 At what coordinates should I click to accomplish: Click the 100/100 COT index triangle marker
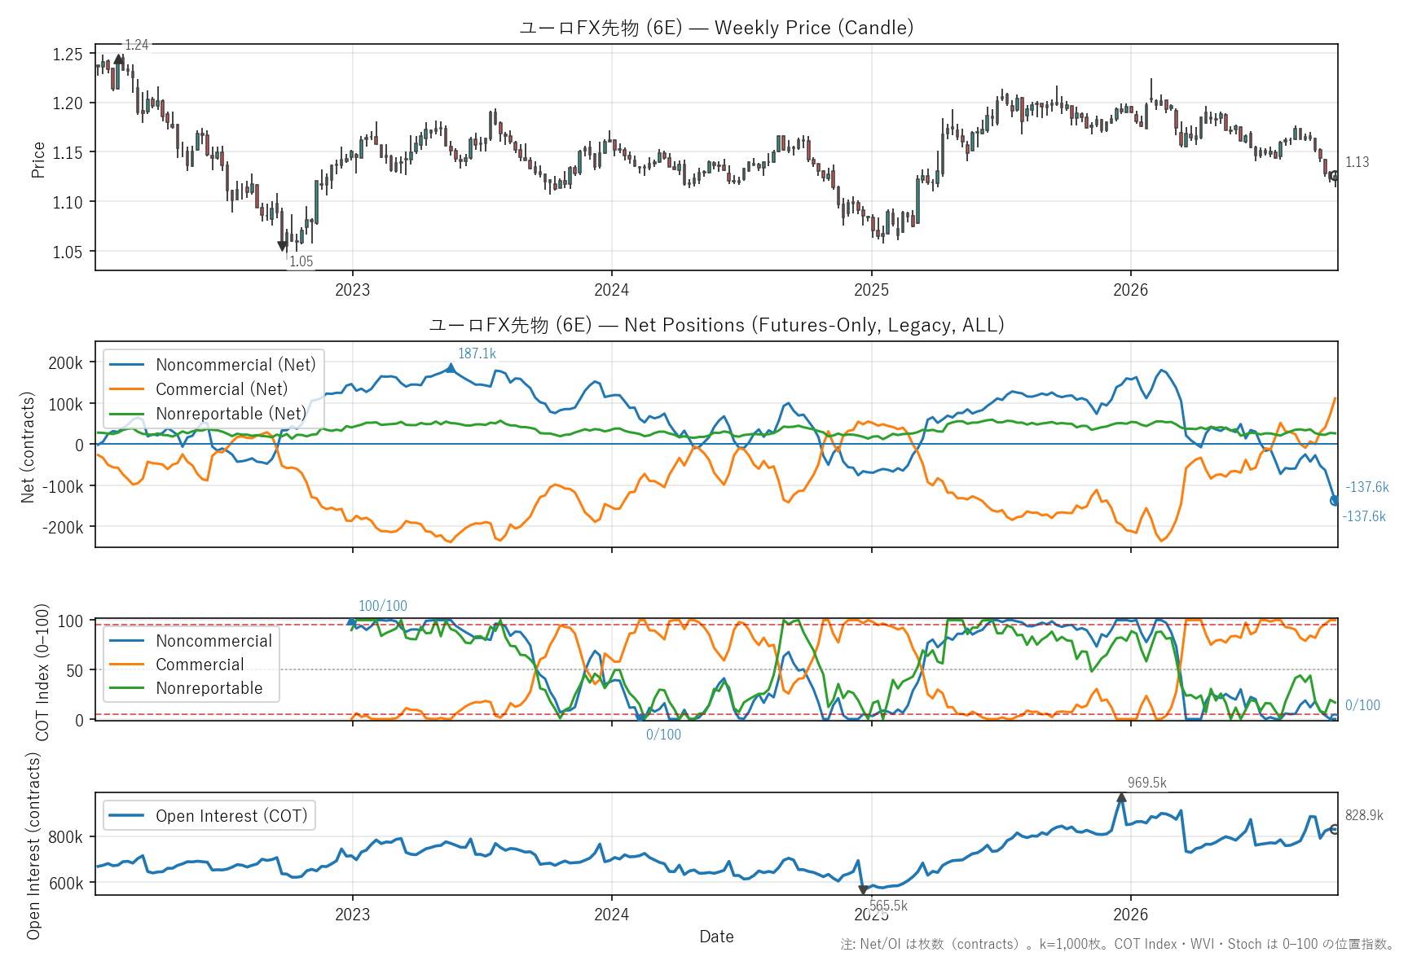(352, 621)
